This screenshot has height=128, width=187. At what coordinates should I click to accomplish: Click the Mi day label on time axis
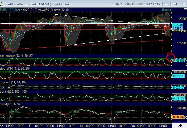click(x=82, y=126)
